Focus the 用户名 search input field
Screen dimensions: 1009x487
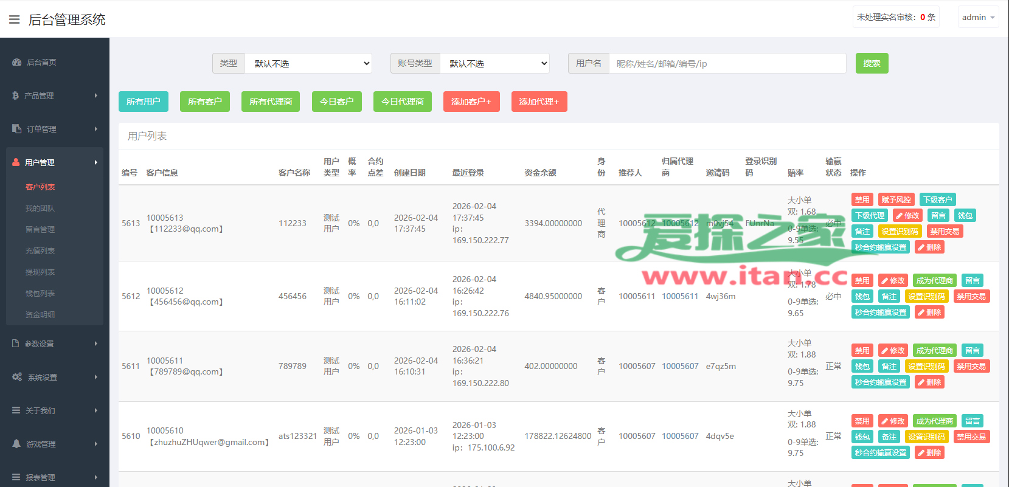coord(727,63)
